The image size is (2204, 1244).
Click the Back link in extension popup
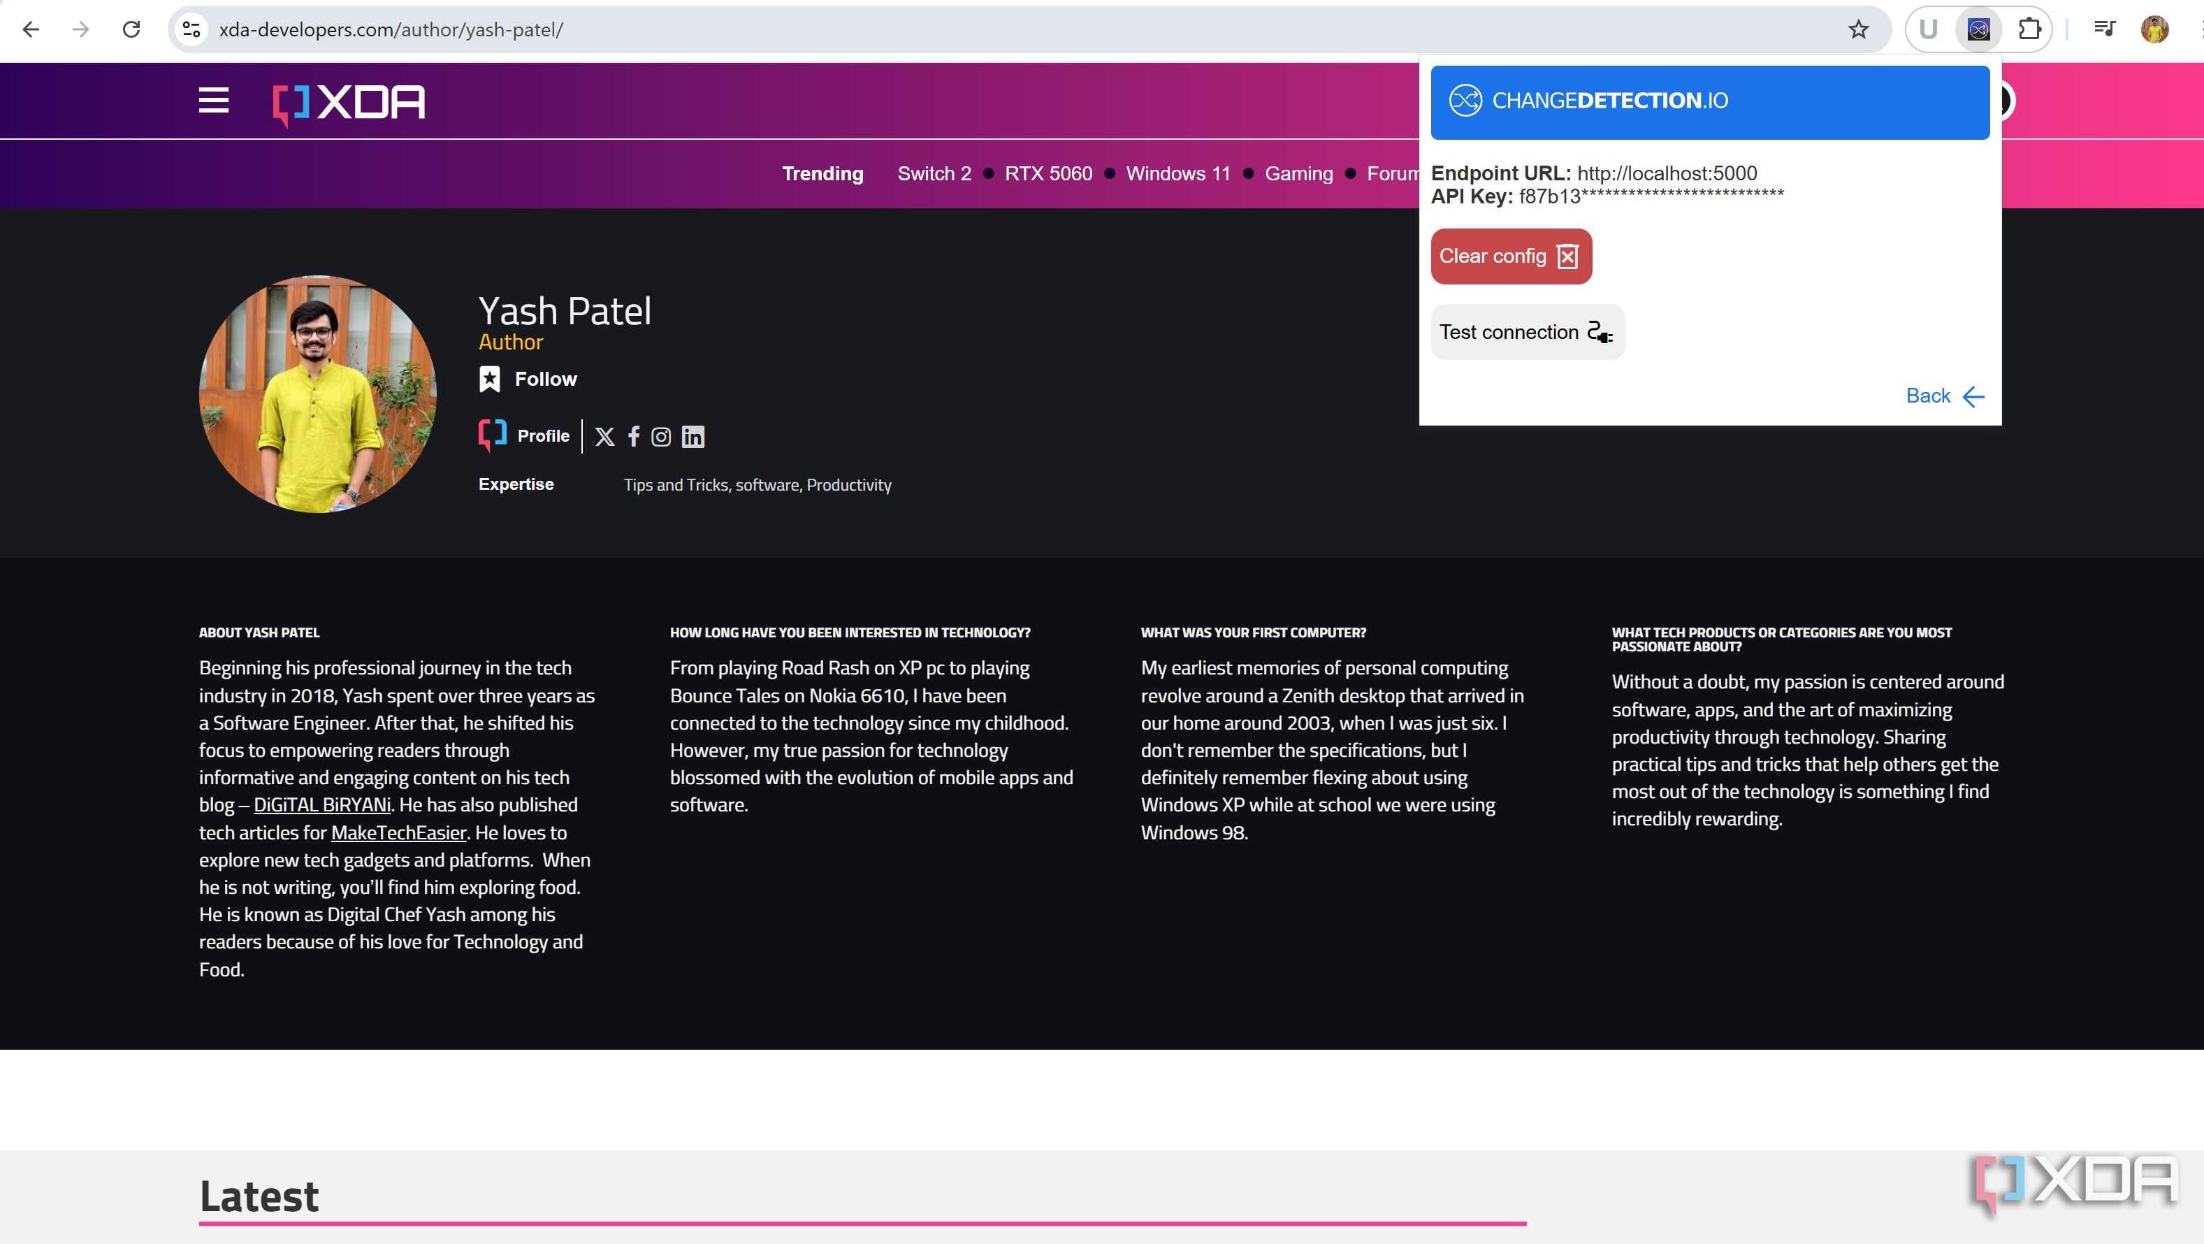[x=1945, y=396]
